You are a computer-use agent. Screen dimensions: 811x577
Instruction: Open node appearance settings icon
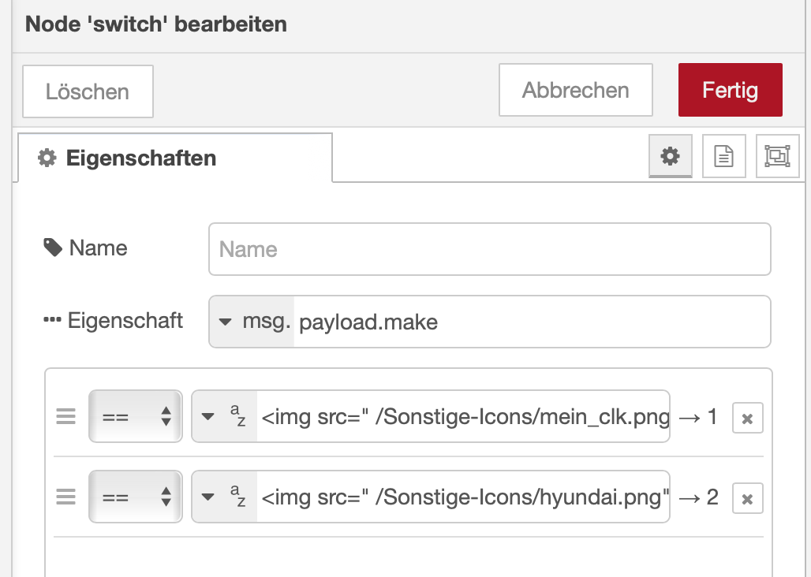tap(777, 156)
